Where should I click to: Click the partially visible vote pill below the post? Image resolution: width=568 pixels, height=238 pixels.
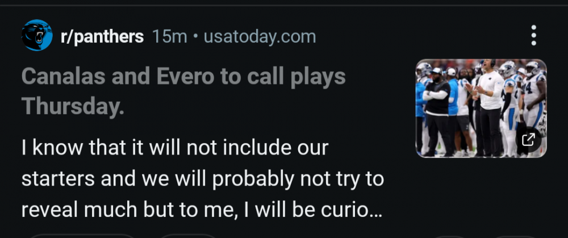point(82,236)
